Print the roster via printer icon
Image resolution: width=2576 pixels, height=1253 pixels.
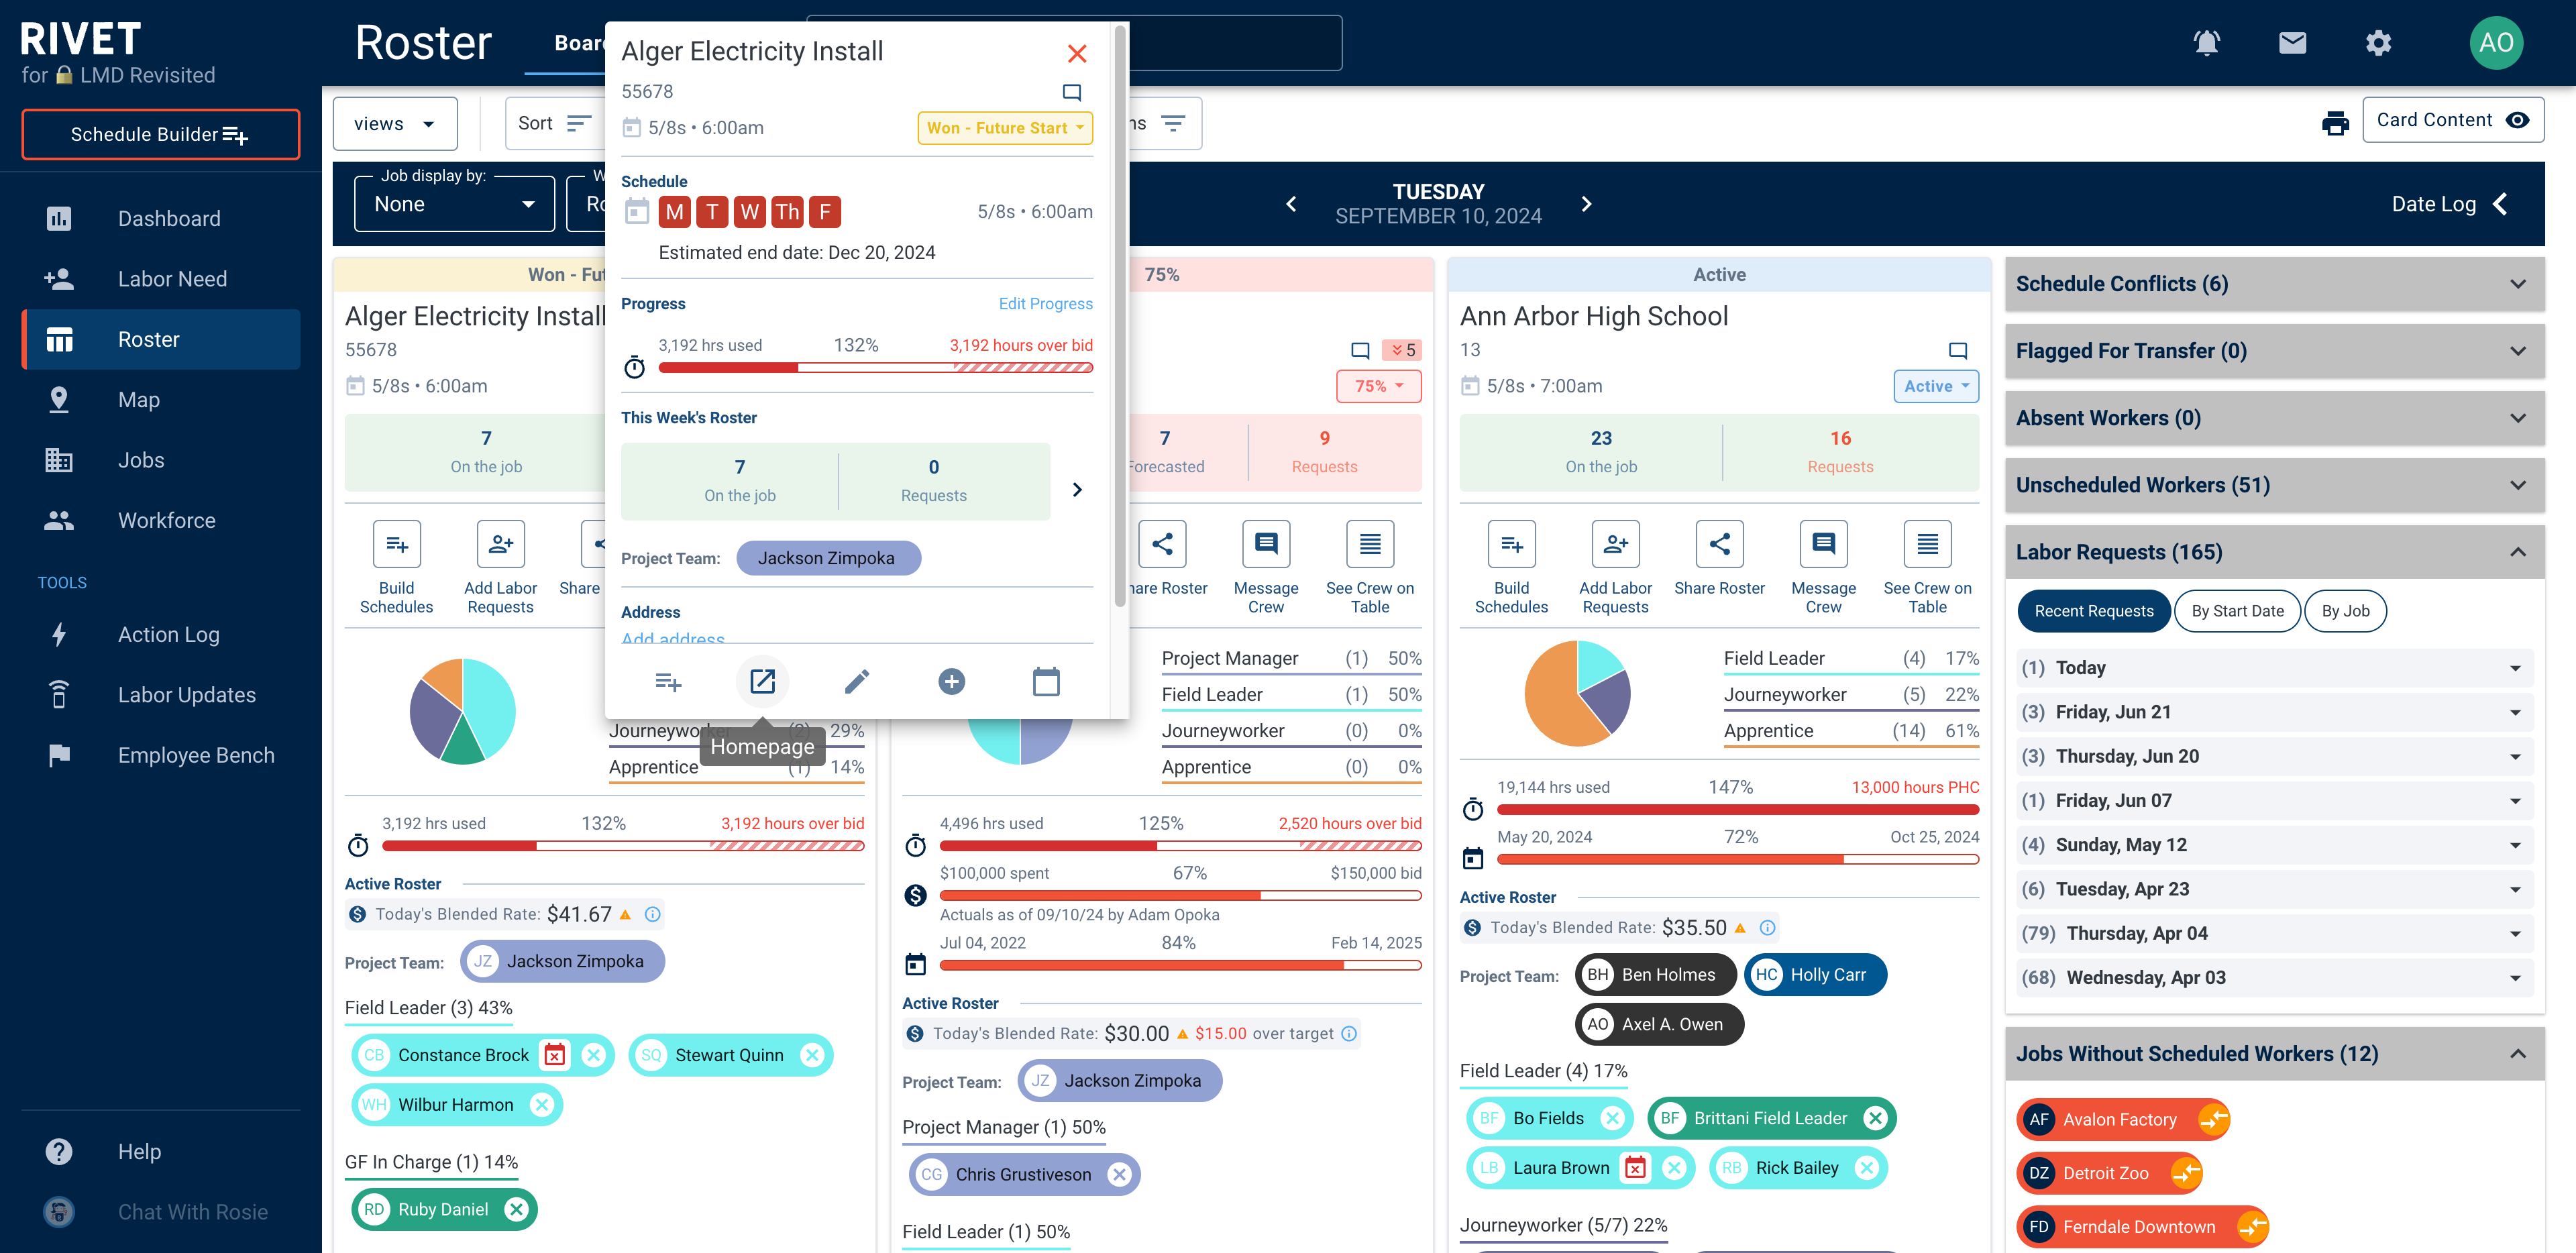(x=2335, y=122)
